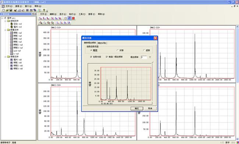Uncheck the 峰值->模态频率 checkbox

(x=107, y=57)
